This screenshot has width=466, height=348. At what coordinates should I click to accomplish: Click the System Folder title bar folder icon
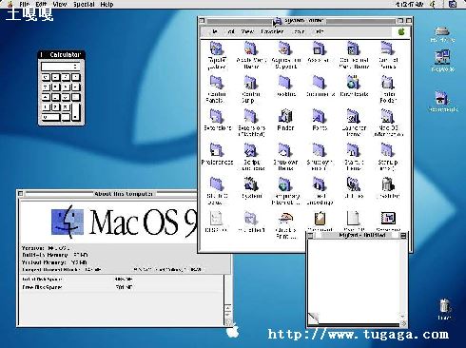click(x=278, y=21)
